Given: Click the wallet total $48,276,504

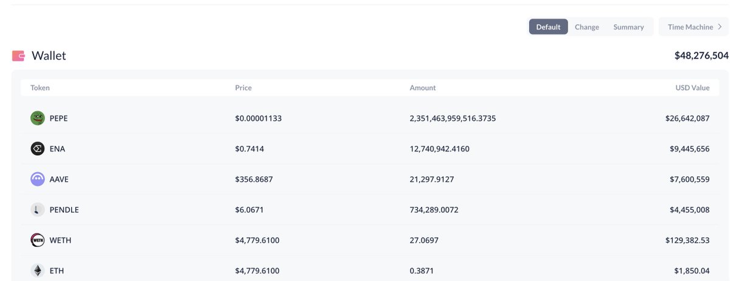Looking at the screenshot, I should 701,55.
